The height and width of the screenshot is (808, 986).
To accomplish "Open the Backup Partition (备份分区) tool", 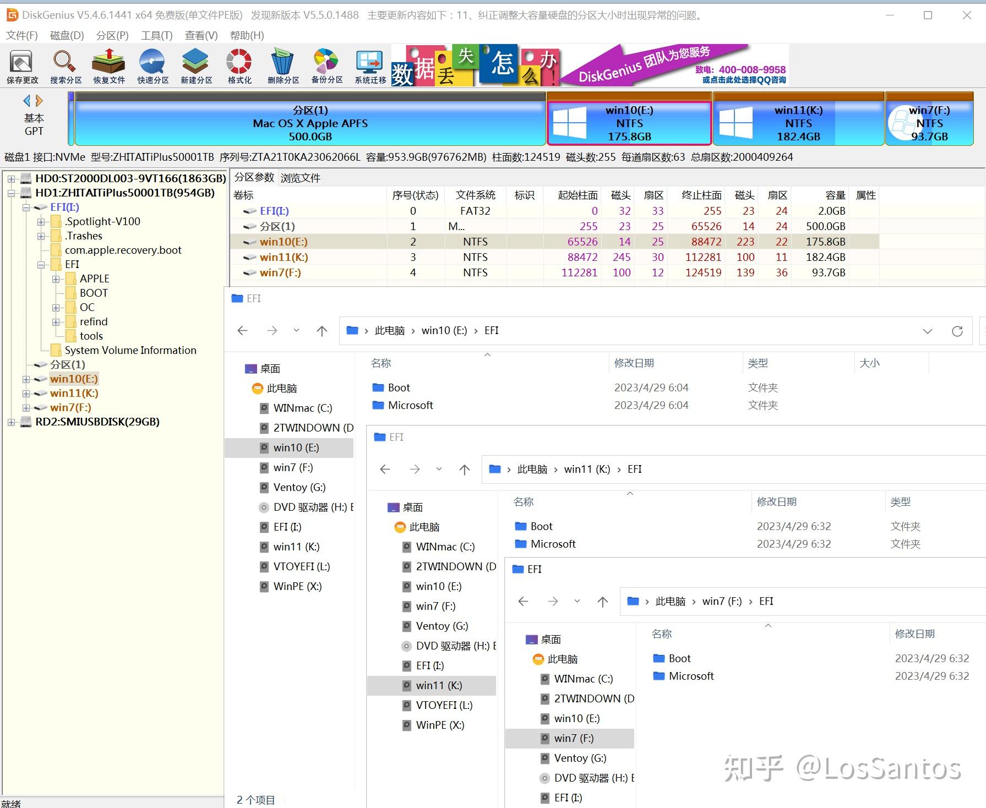I will [x=326, y=66].
